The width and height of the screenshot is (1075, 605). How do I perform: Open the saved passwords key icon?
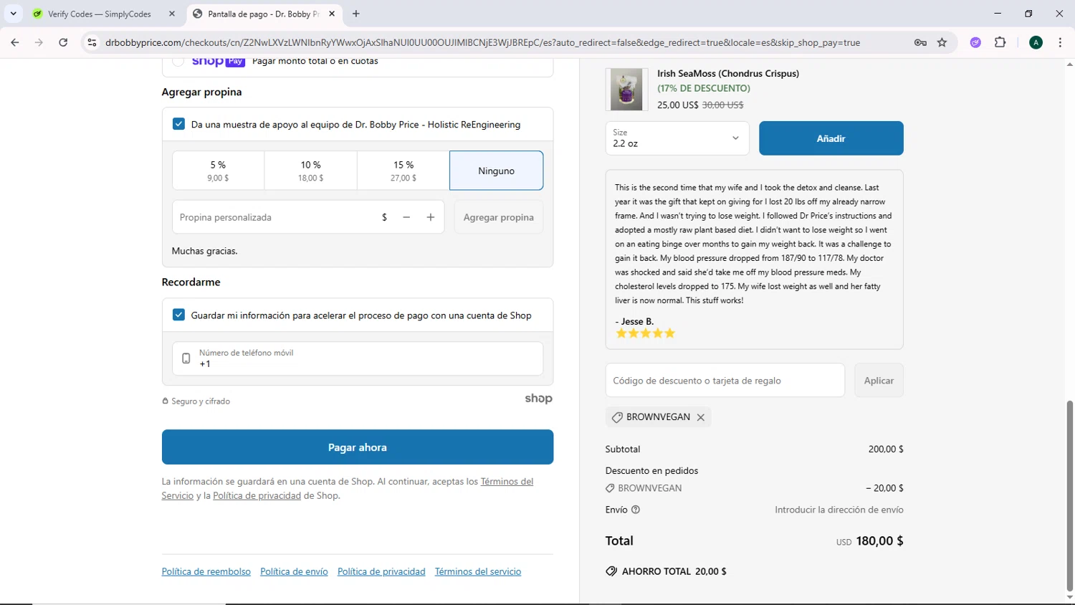click(920, 42)
